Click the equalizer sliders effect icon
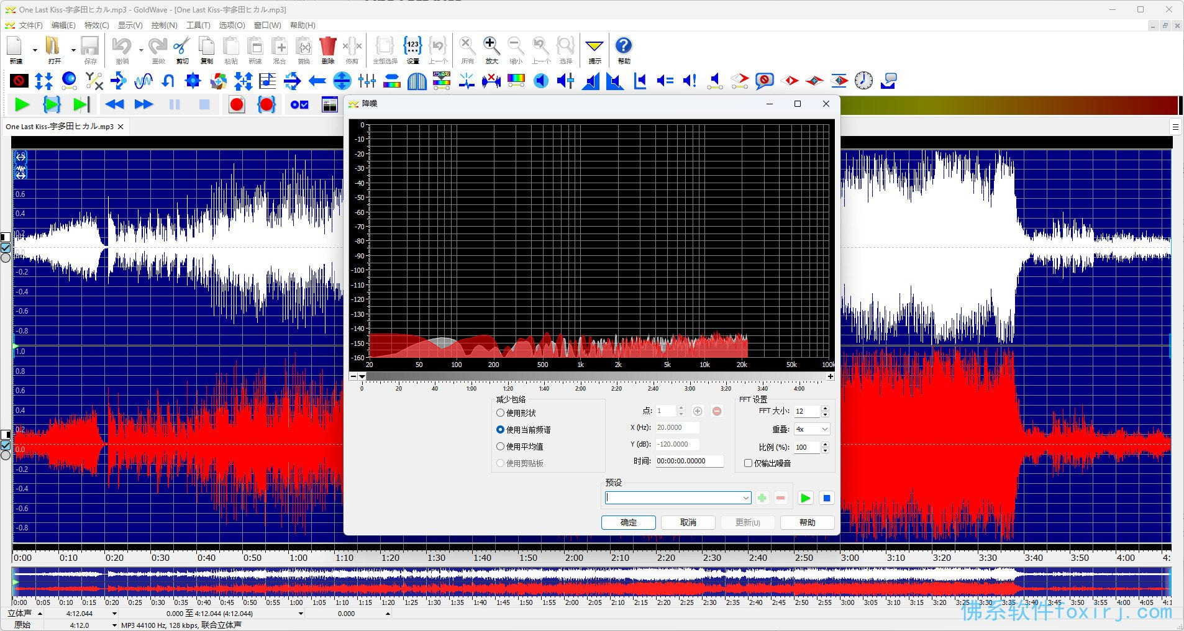 367,80
